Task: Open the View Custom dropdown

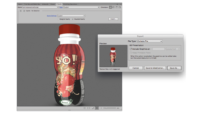Action: pos(81,7)
